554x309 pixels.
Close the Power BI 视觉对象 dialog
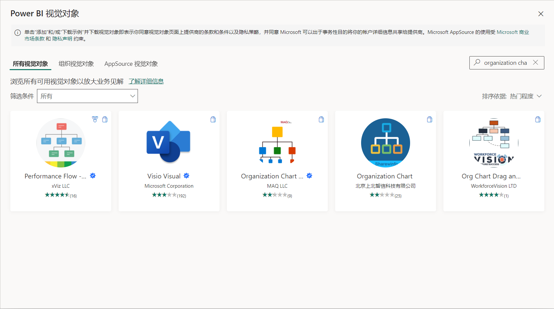pyautogui.click(x=541, y=14)
